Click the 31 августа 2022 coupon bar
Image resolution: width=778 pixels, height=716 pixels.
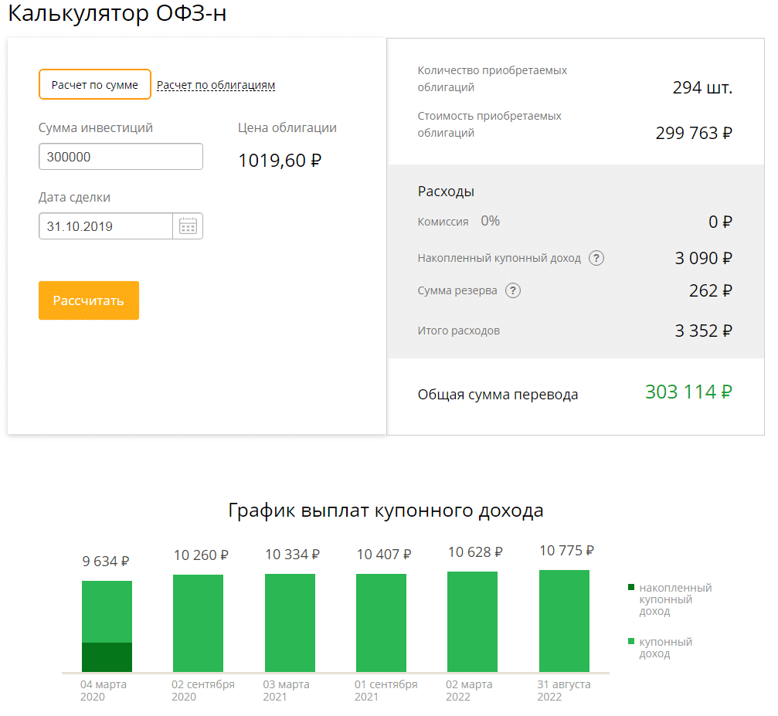click(x=564, y=621)
